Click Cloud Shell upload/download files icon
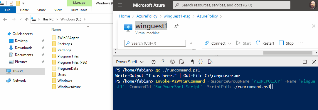 182,62
